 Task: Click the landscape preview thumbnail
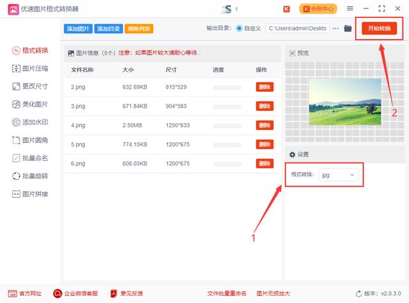(345, 102)
